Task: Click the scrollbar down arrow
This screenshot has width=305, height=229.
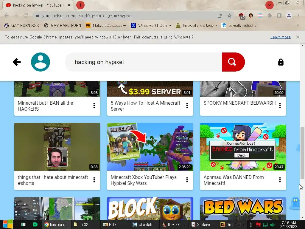Action: (302, 217)
